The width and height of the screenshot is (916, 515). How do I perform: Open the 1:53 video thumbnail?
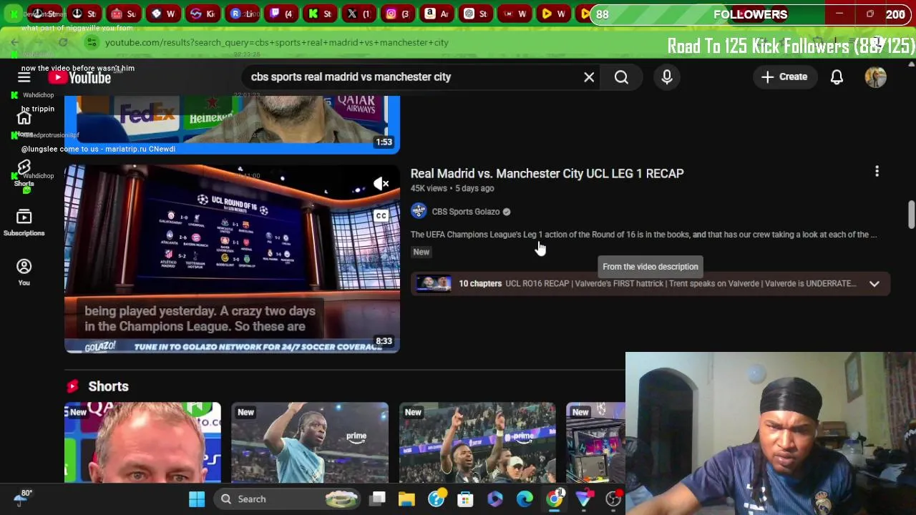232,124
